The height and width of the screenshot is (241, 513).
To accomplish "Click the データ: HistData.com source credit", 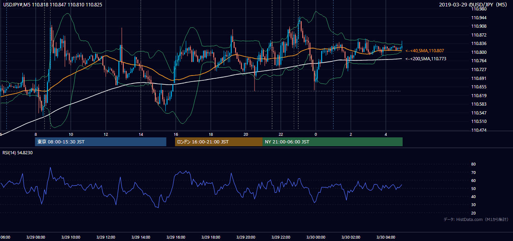I will point(476,219).
